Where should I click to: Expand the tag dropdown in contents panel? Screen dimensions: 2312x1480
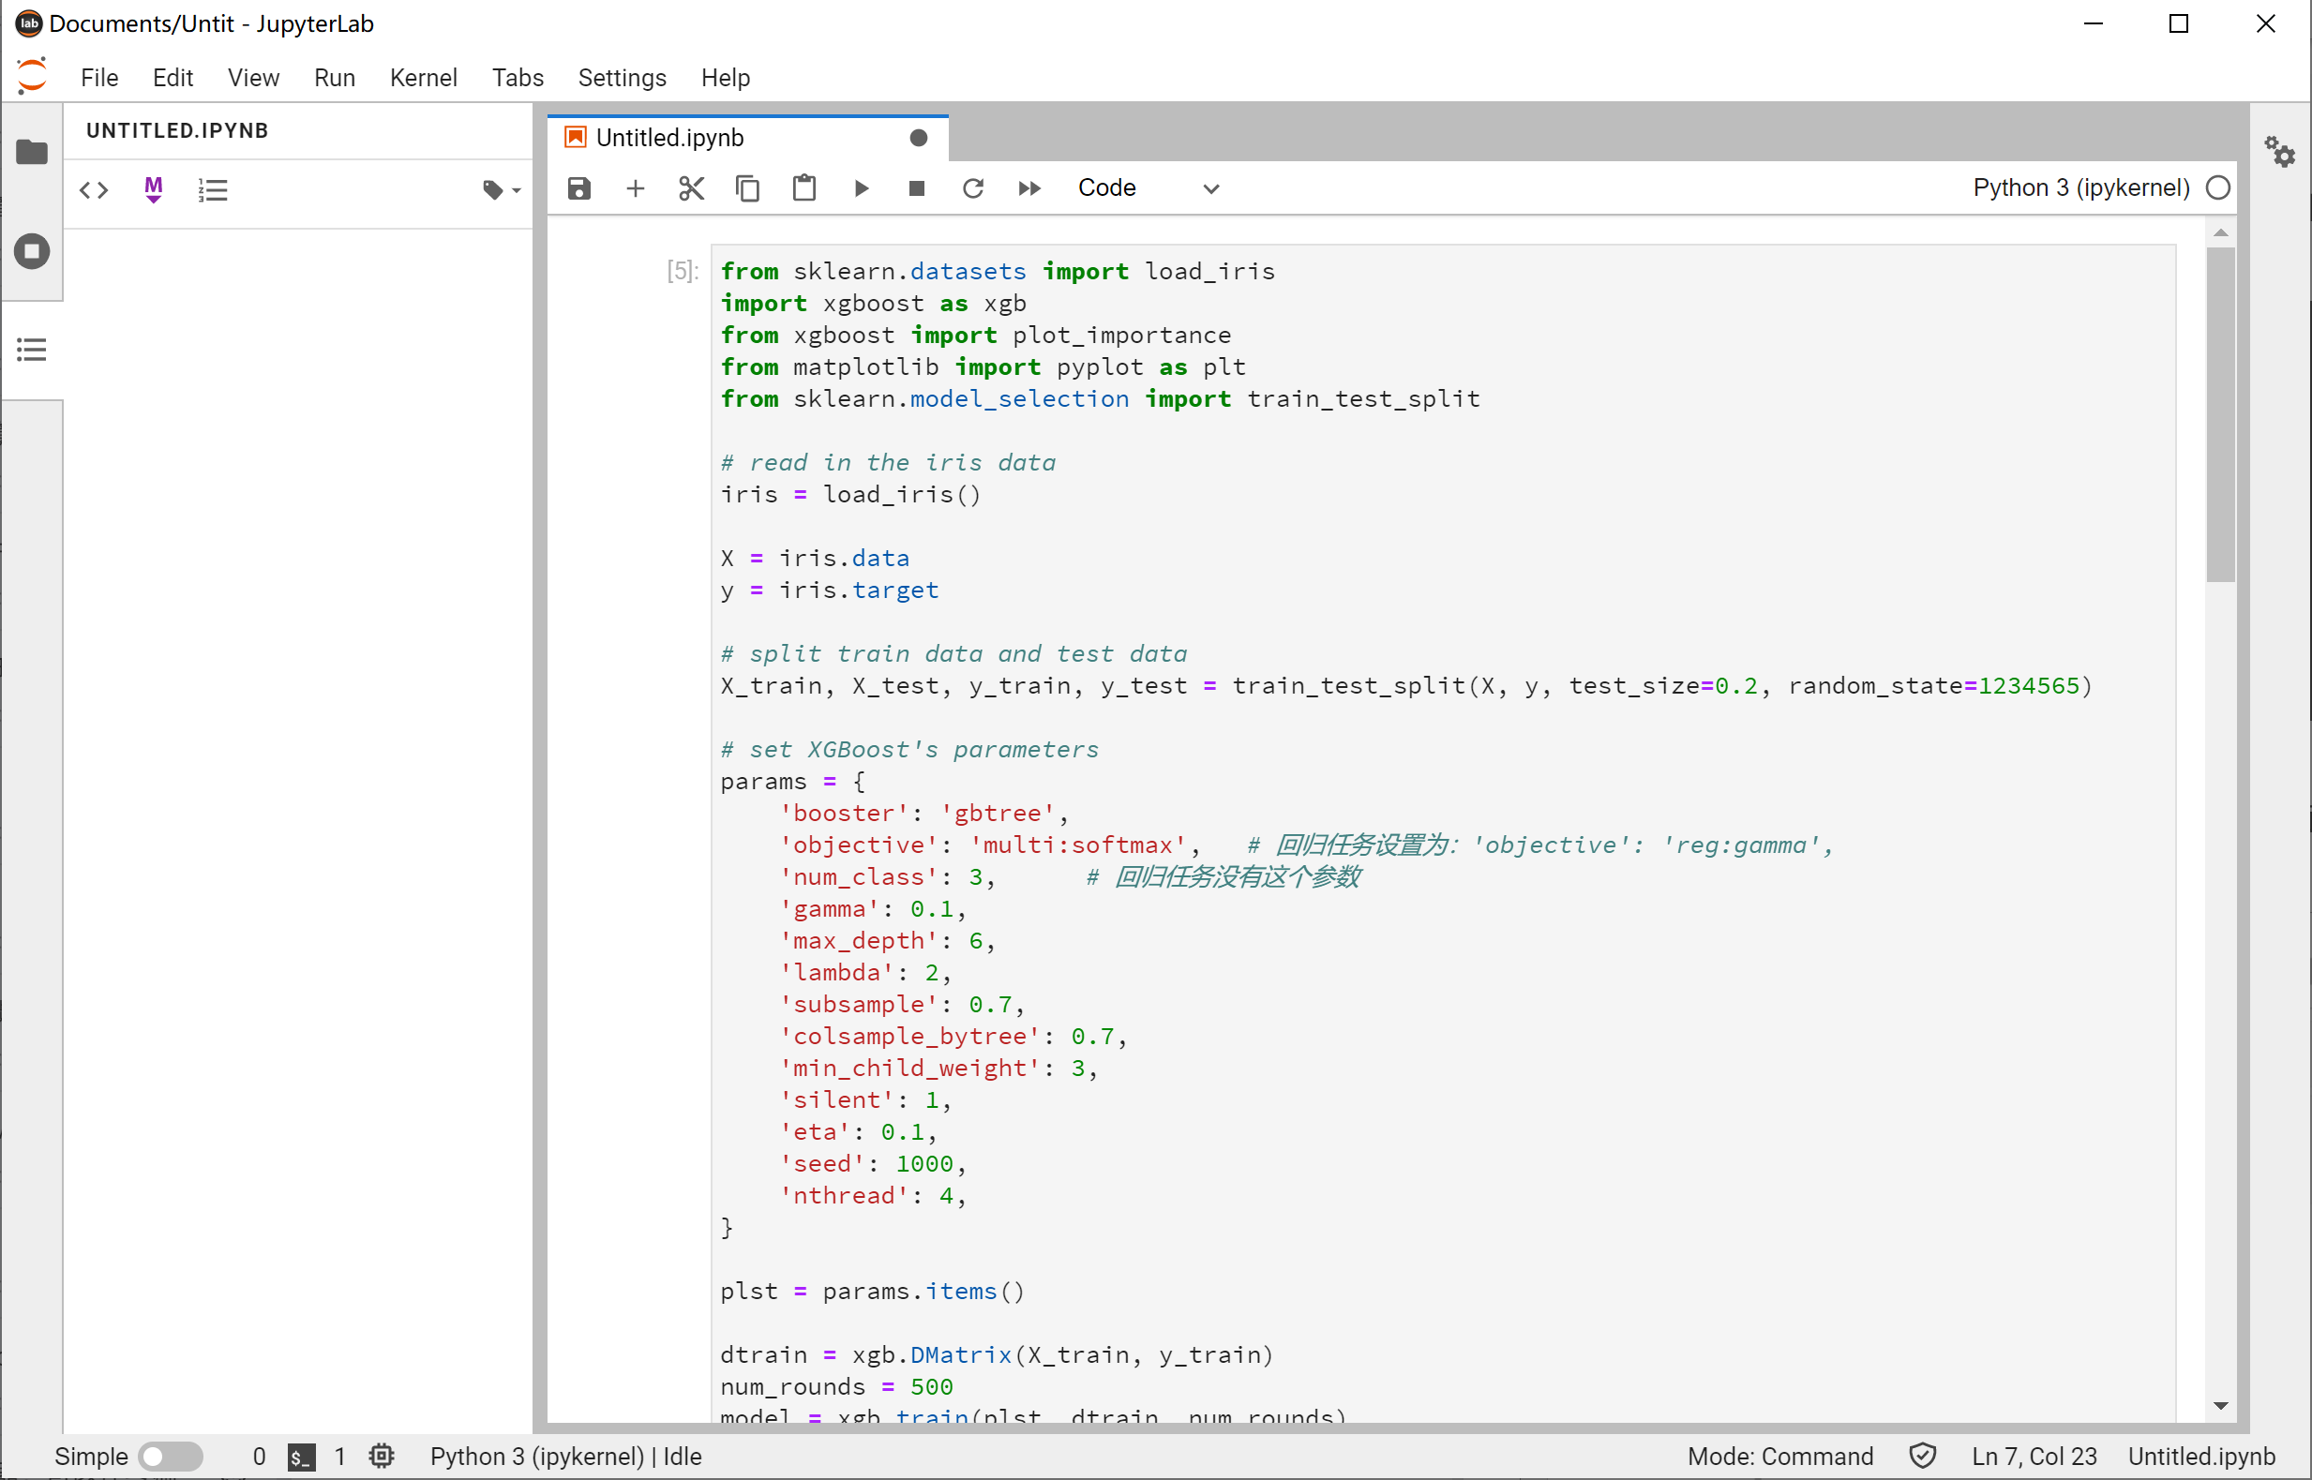[501, 190]
